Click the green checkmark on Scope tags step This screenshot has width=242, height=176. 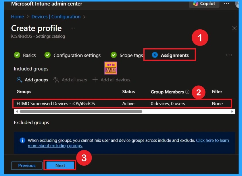point(114,55)
